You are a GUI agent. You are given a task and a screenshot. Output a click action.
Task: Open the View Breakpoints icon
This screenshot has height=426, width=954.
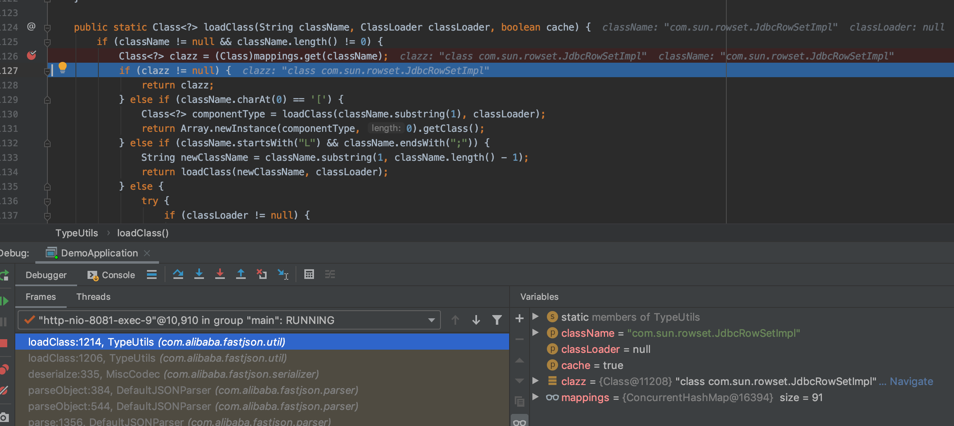click(x=4, y=369)
